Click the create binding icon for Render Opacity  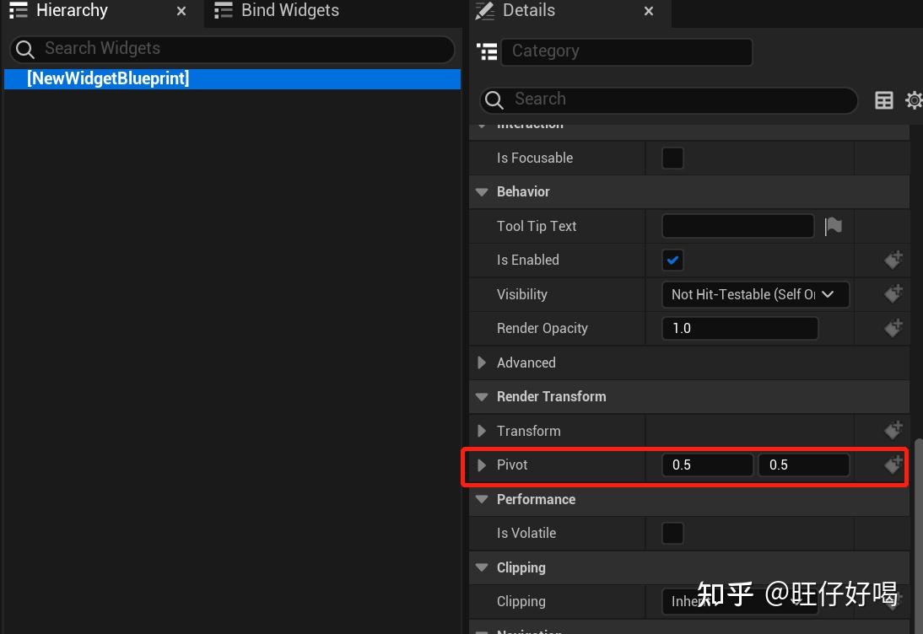point(893,328)
